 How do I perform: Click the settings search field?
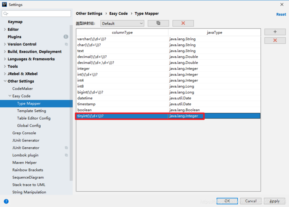tap(36, 13)
